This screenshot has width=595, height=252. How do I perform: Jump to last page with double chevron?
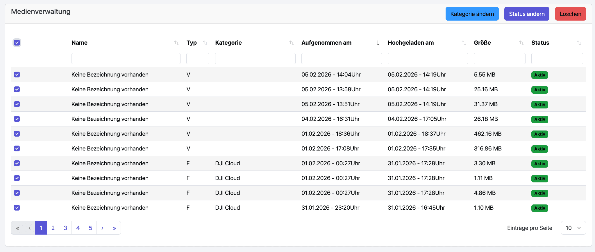point(114,228)
